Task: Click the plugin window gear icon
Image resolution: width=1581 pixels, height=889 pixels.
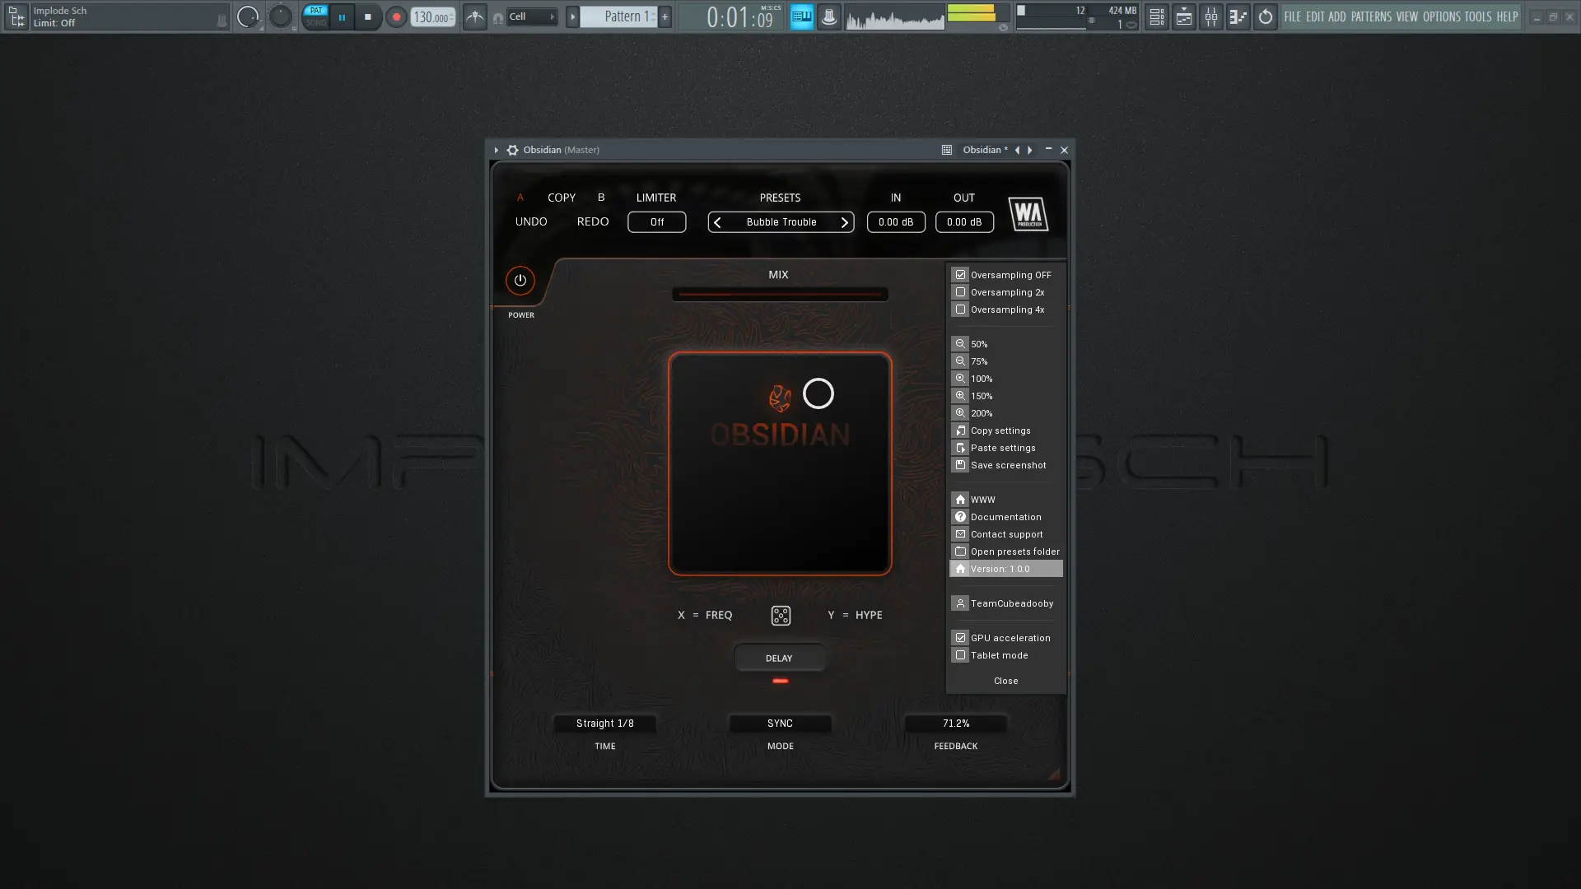Action: point(512,150)
